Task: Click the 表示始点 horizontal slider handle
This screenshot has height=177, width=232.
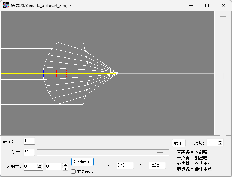Action: (104, 141)
